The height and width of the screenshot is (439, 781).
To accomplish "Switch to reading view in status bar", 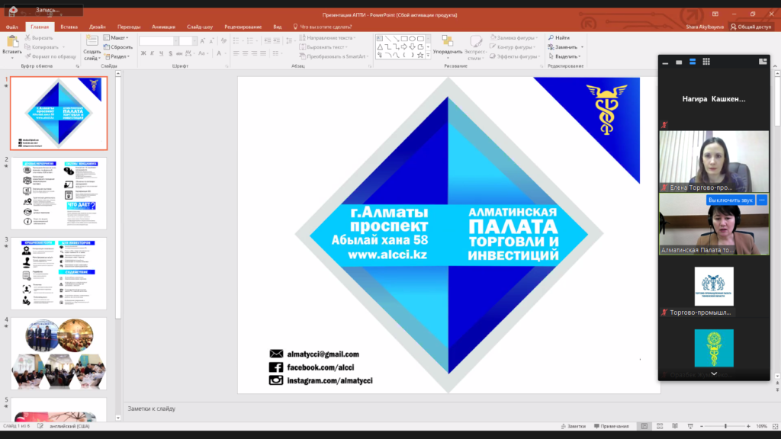I will pyautogui.click(x=675, y=426).
